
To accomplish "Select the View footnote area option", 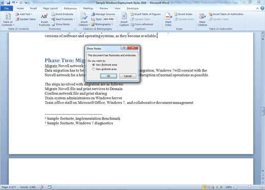I will [104, 65].
